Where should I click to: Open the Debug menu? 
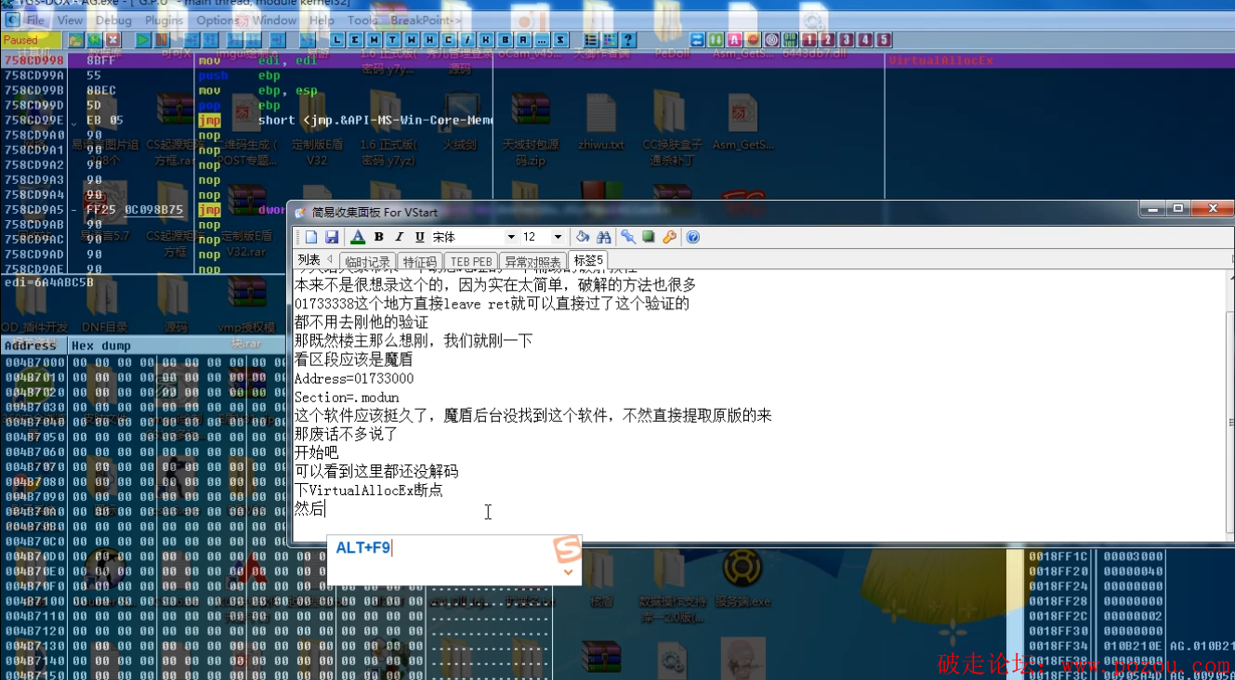(113, 20)
